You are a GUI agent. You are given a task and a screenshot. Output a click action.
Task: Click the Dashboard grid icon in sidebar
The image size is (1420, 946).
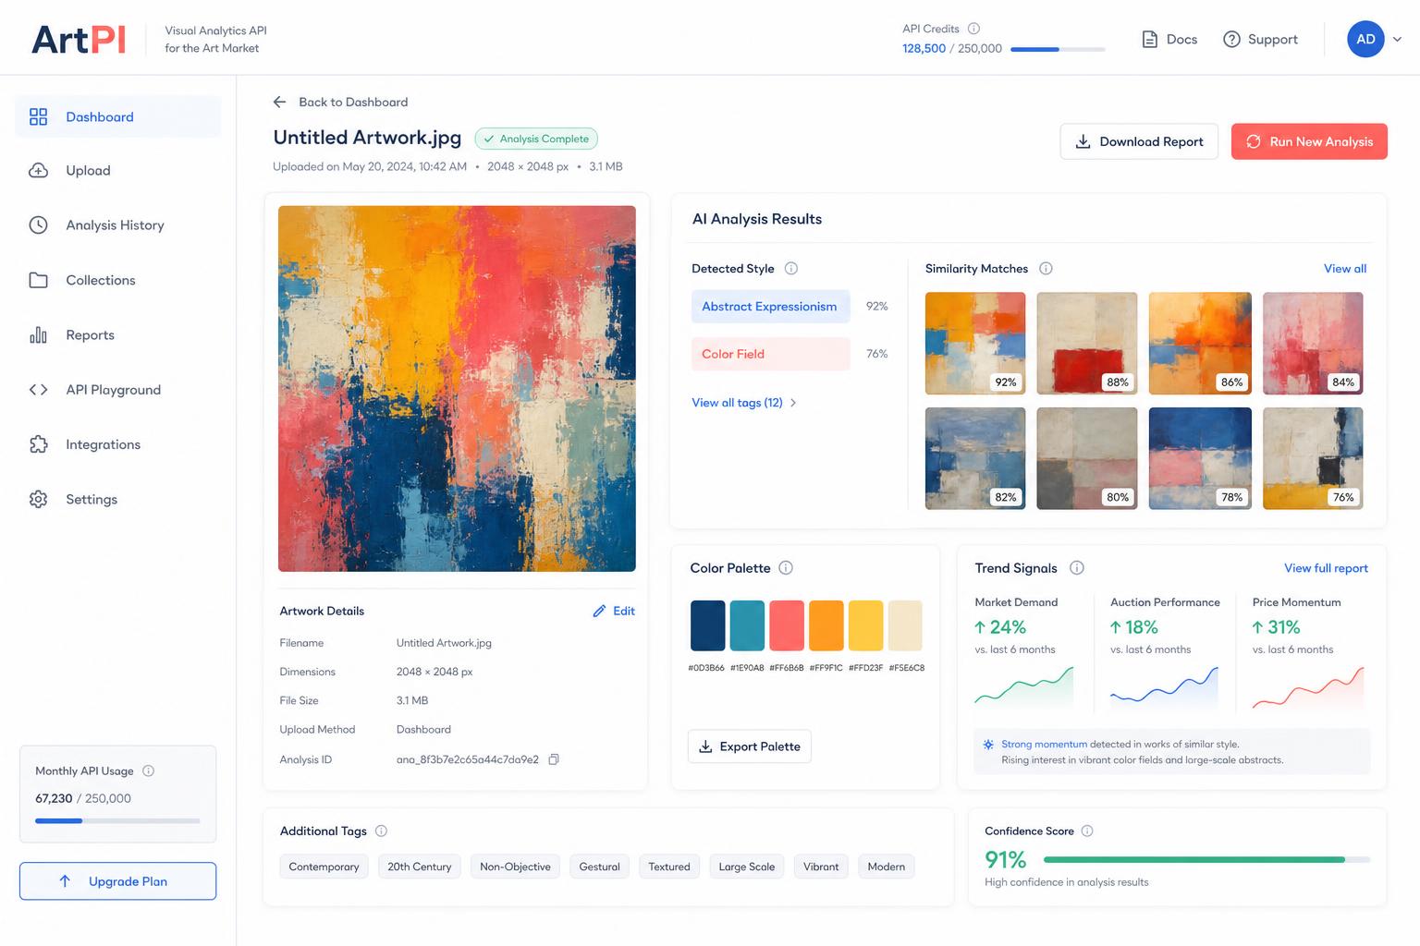coord(38,116)
